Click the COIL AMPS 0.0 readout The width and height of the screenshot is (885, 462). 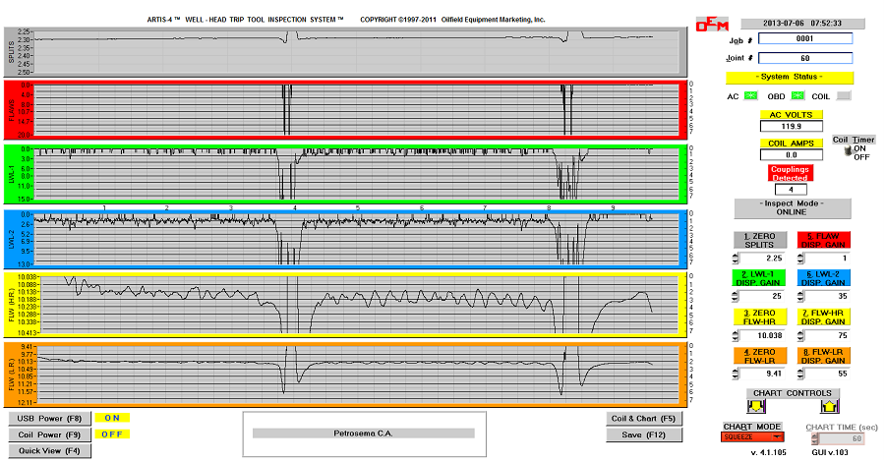point(792,154)
